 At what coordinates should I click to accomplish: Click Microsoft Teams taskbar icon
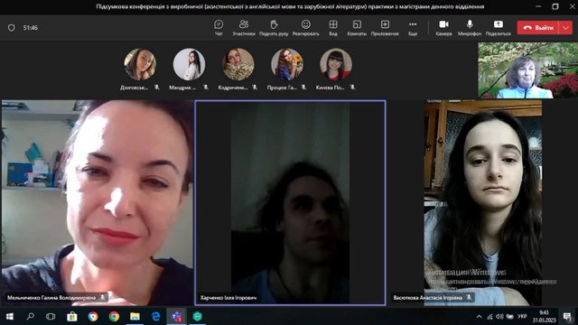(x=177, y=316)
